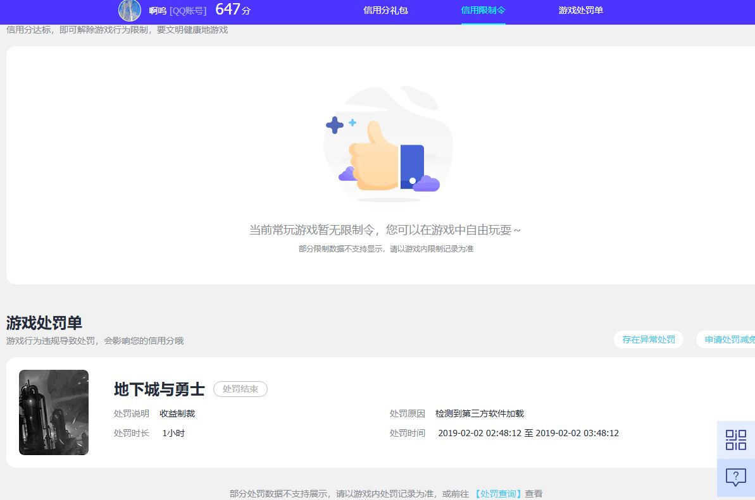Image resolution: width=755 pixels, height=500 pixels.
Task: Click the 收益制裁 punishment description
Action: click(x=177, y=413)
